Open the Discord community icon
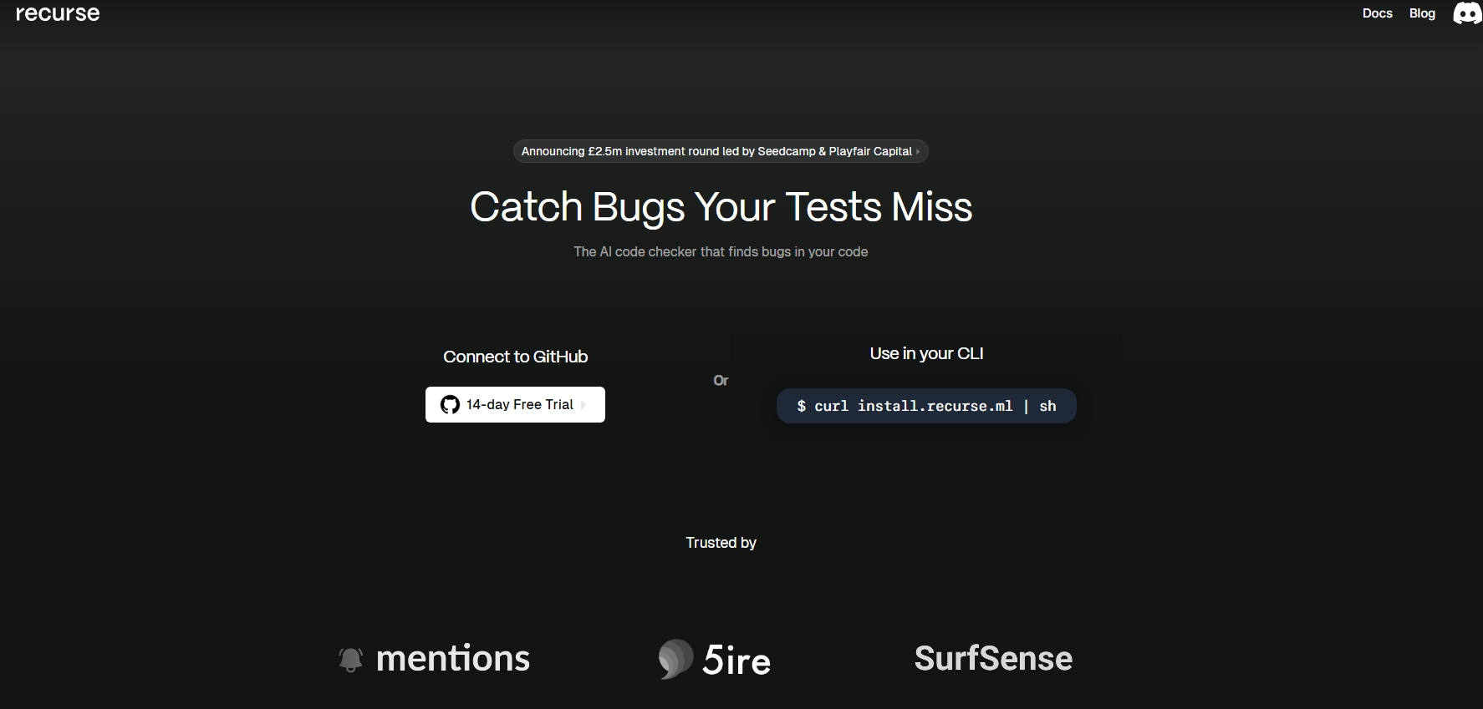 click(x=1467, y=13)
